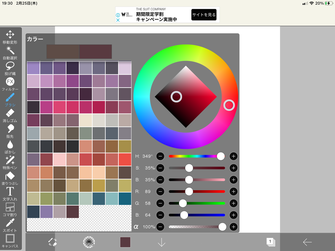Decrease brightness with 35% B minus button
This screenshot has width=335, height=251.
point(160,180)
